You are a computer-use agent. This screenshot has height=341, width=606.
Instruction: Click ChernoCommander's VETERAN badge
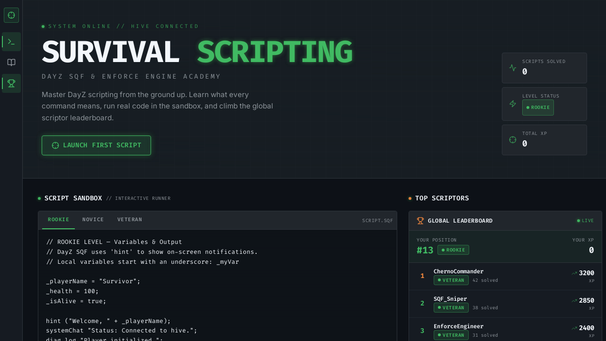point(451,280)
